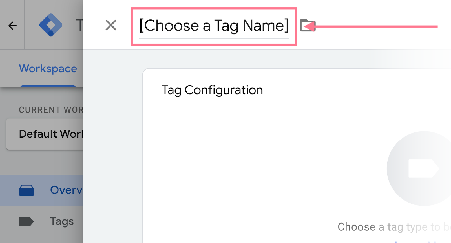Open the Default Workspace selector
The height and width of the screenshot is (243, 451).
point(51,134)
